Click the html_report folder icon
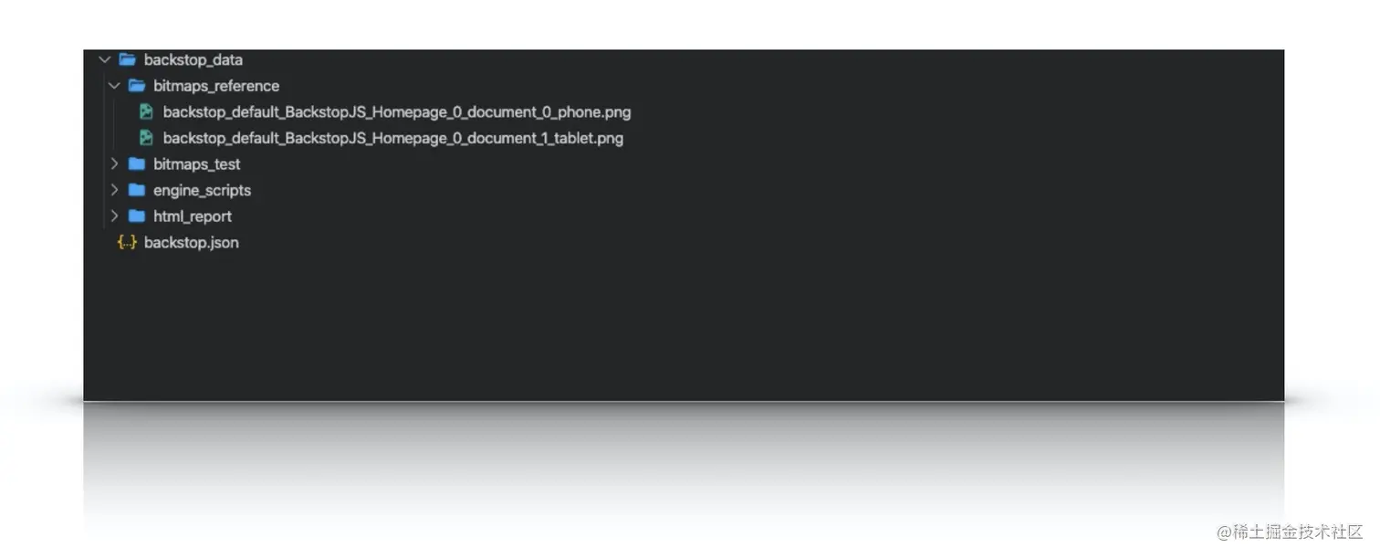The image size is (1380, 558). click(137, 216)
